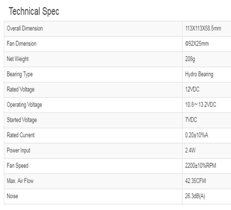Select the Rated Current label

coord(21,135)
